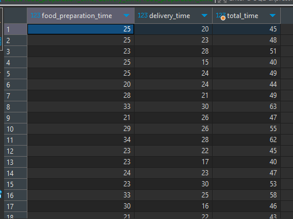This screenshot has height=219, width=293.
Task: Select row 9 via its row number
Action: pyautogui.click(x=15, y=118)
